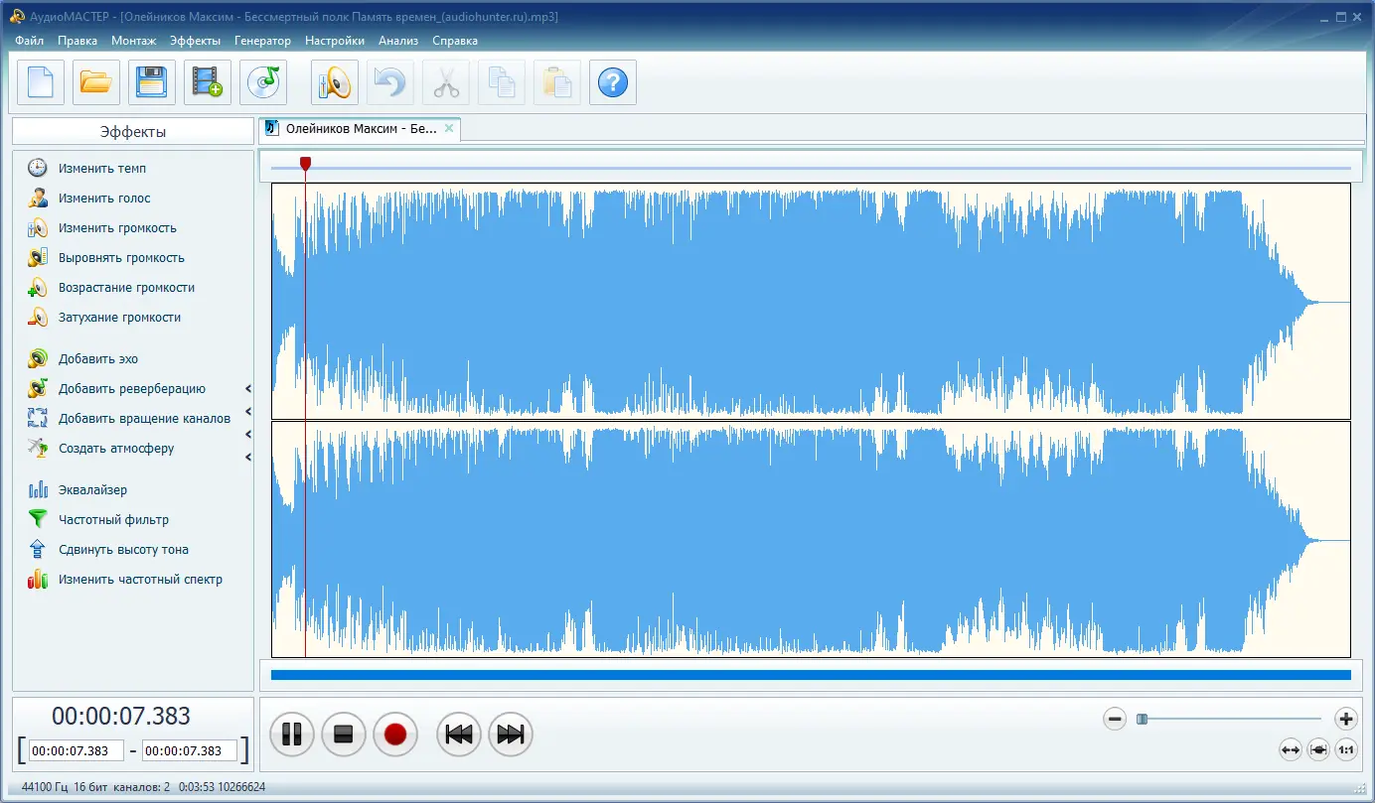Open the Анализ menu
Viewport: 1375px width, 803px height.
398,41
